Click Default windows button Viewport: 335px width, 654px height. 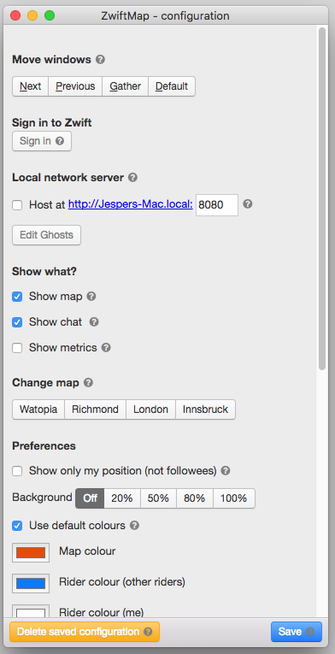coord(172,86)
